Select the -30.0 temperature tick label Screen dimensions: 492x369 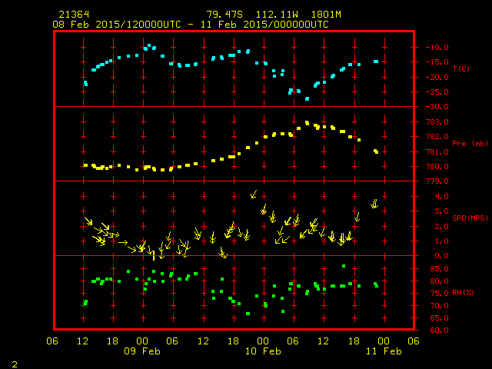pos(437,107)
